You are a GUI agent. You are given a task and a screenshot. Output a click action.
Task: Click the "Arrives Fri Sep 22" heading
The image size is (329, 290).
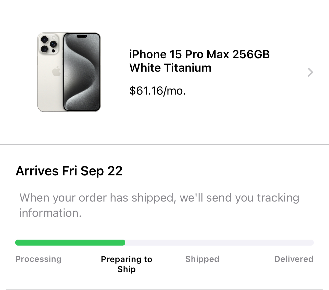pyautogui.click(x=69, y=171)
